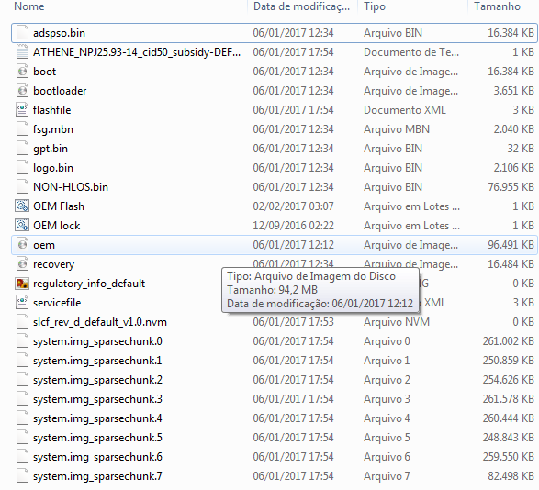The height and width of the screenshot is (490, 539).
Task: Select the oem file name
Action: (x=44, y=245)
